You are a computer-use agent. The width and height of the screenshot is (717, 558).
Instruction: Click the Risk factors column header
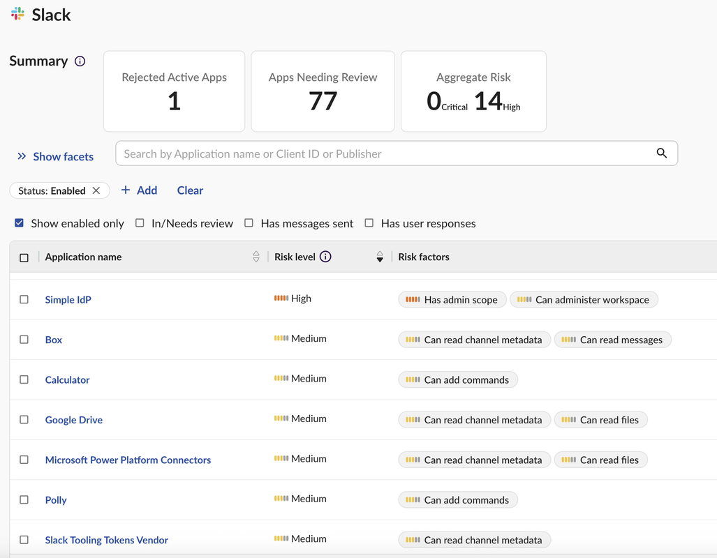424,257
